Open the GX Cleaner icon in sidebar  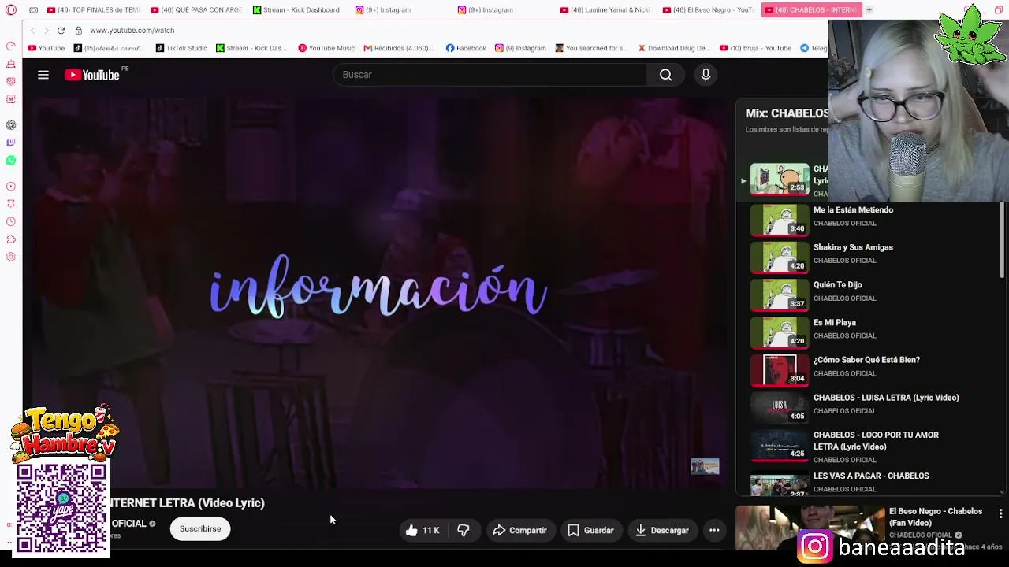[x=11, y=64]
